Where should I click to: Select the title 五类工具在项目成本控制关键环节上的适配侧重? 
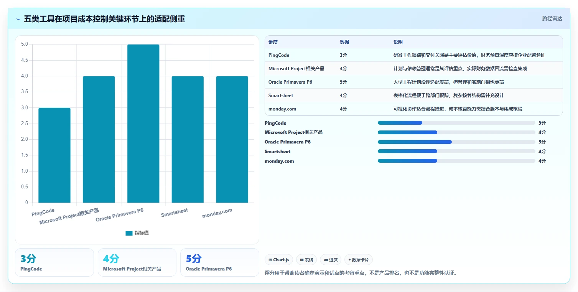tap(104, 19)
